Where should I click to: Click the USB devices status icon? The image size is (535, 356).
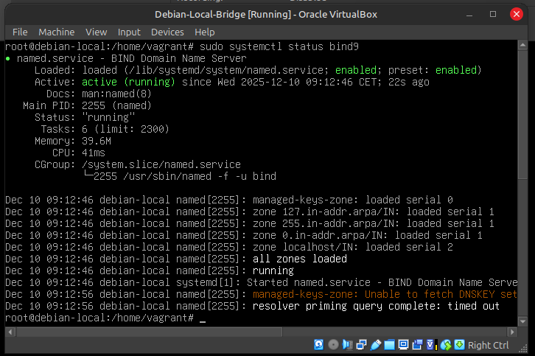tap(375, 345)
